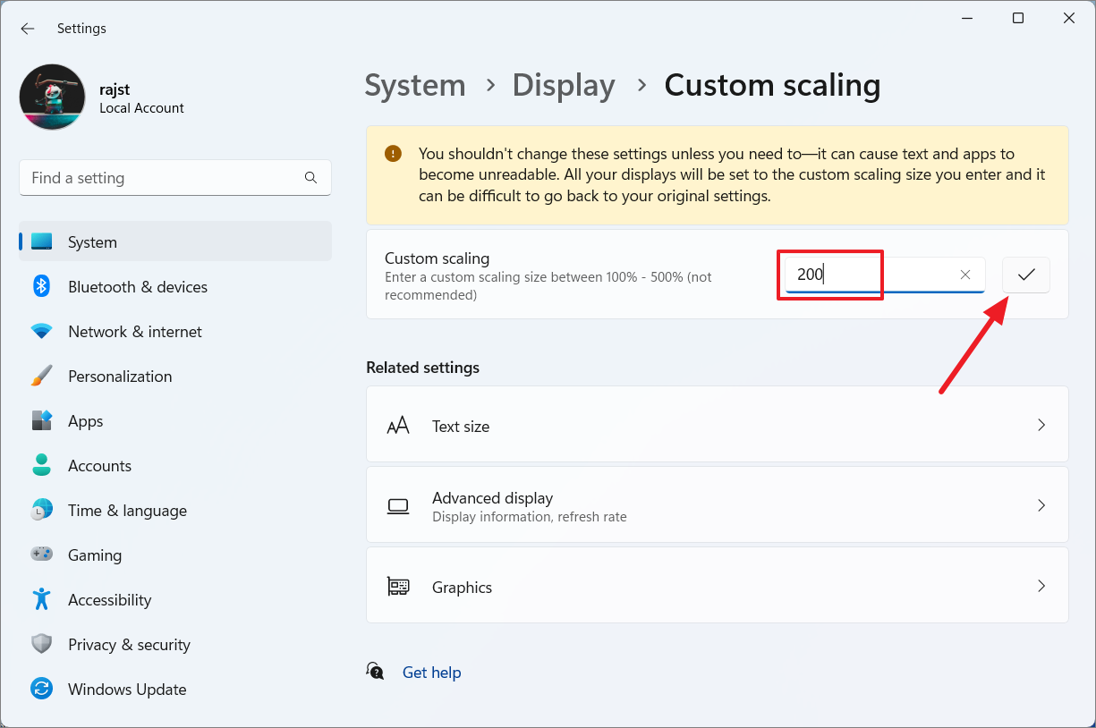Image resolution: width=1096 pixels, height=728 pixels.
Task: Open Advanced display via its chevron
Action: tap(1041, 505)
